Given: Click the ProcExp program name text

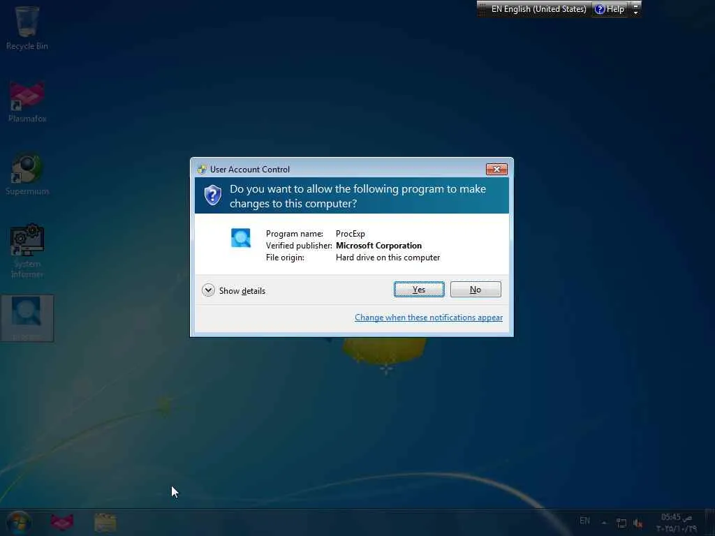Looking at the screenshot, I should (x=351, y=234).
